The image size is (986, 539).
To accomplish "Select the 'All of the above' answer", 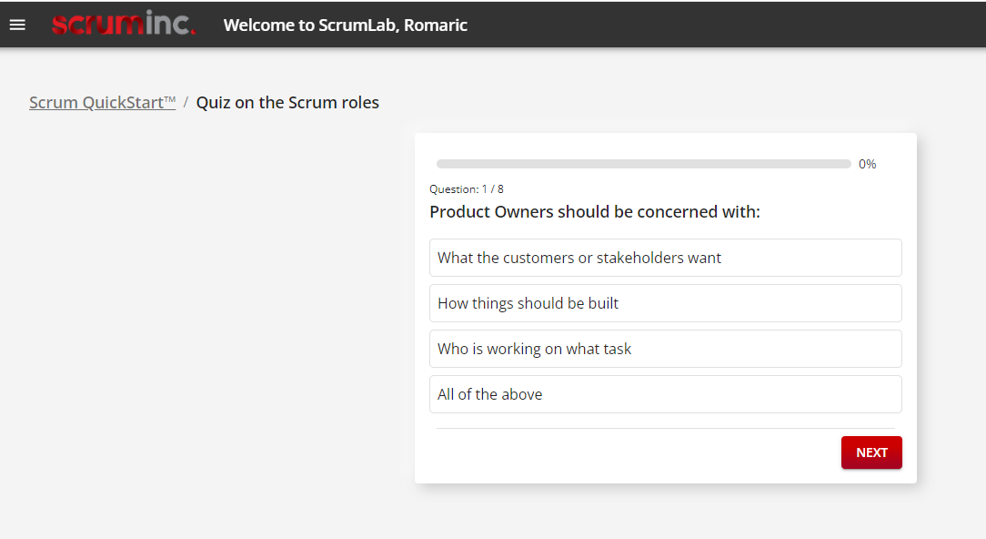I will click(665, 394).
